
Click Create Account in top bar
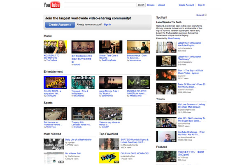pyautogui.click(x=186, y=5)
